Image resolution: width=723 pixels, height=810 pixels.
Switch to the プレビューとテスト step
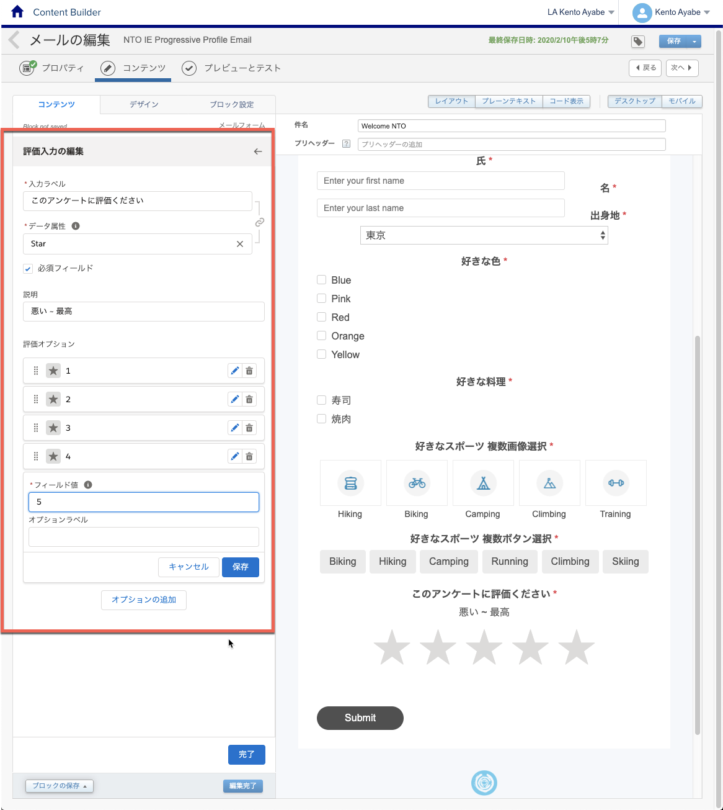(231, 68)
